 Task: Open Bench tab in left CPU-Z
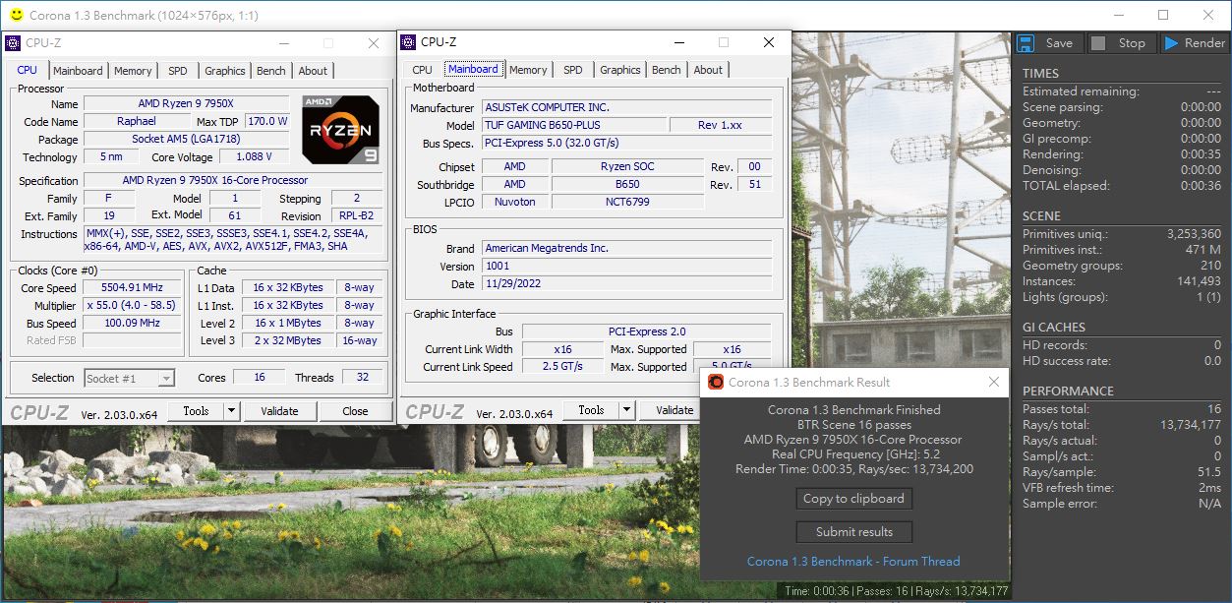point(271,71)
